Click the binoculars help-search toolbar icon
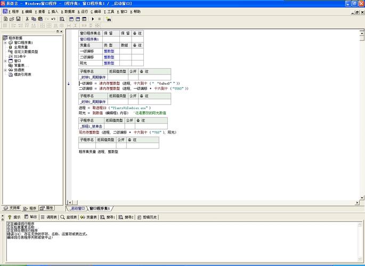This screenshot has width=365, height=266. [109, 19]
